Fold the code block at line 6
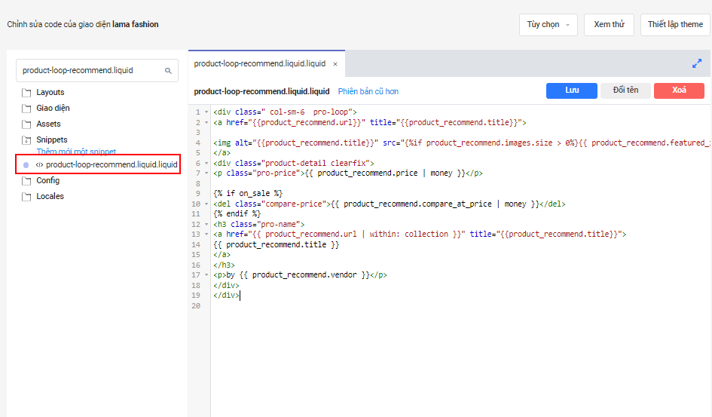 pyautogui.click(x=207, y=163)
